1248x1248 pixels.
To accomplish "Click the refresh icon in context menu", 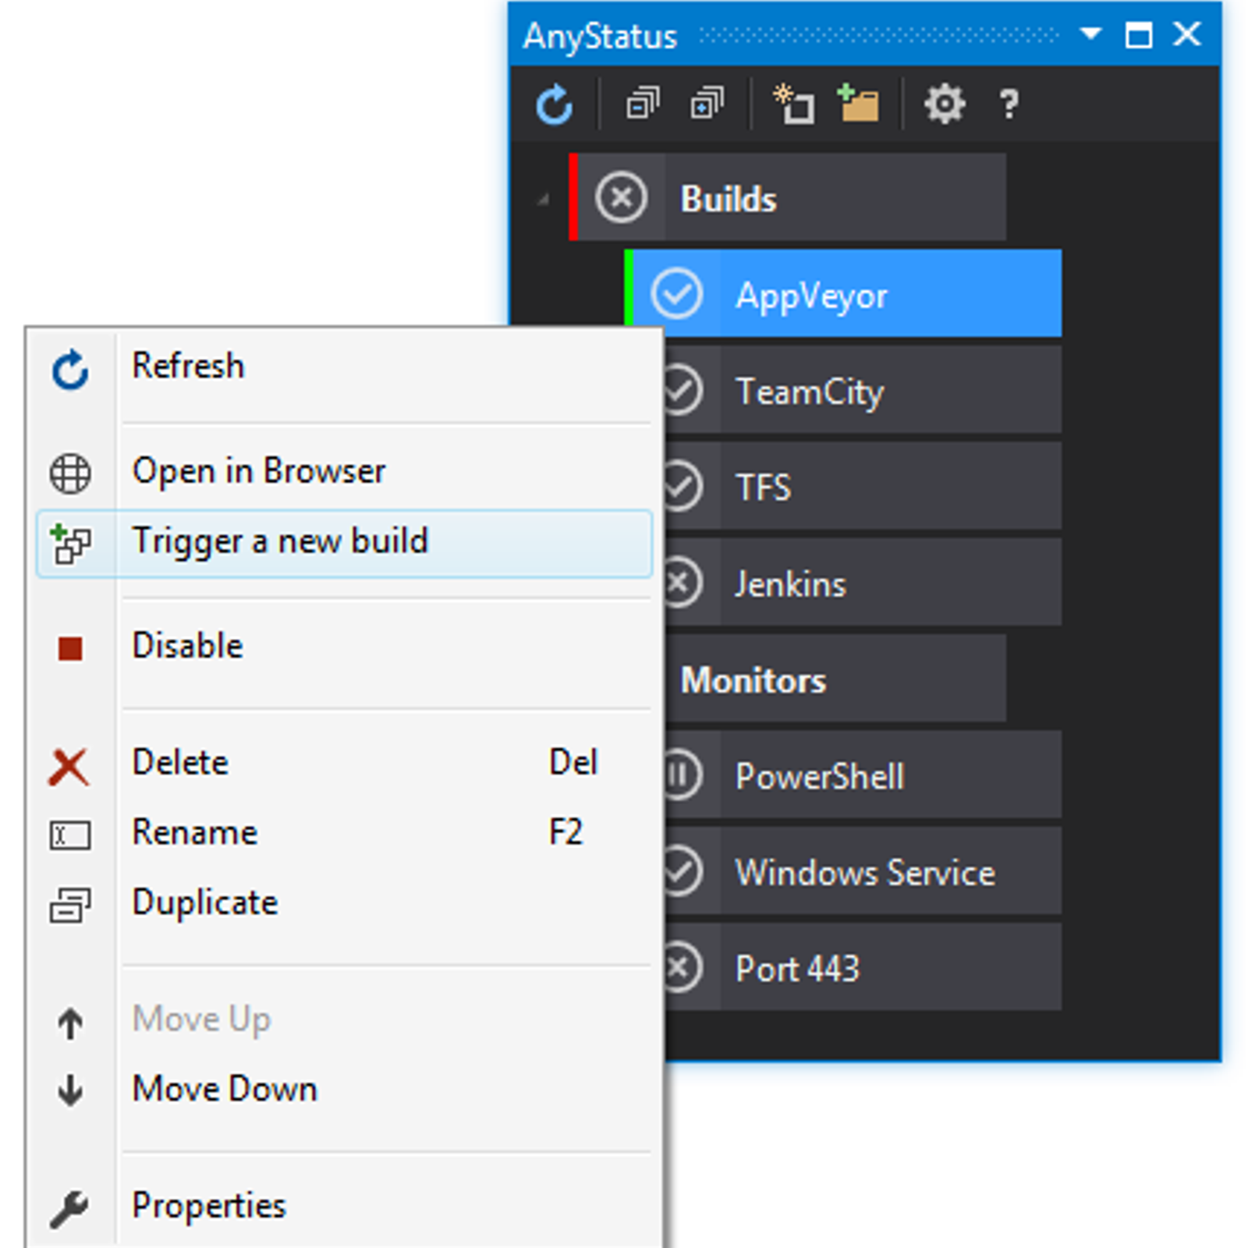I will (70, 370).
